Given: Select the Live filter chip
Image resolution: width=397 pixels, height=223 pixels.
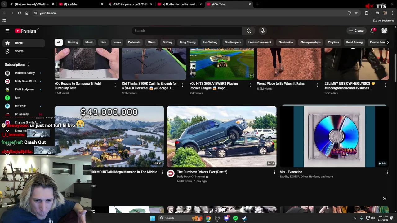Looking at the screenshot, I should pyautogui.click(x=103, y=42).
